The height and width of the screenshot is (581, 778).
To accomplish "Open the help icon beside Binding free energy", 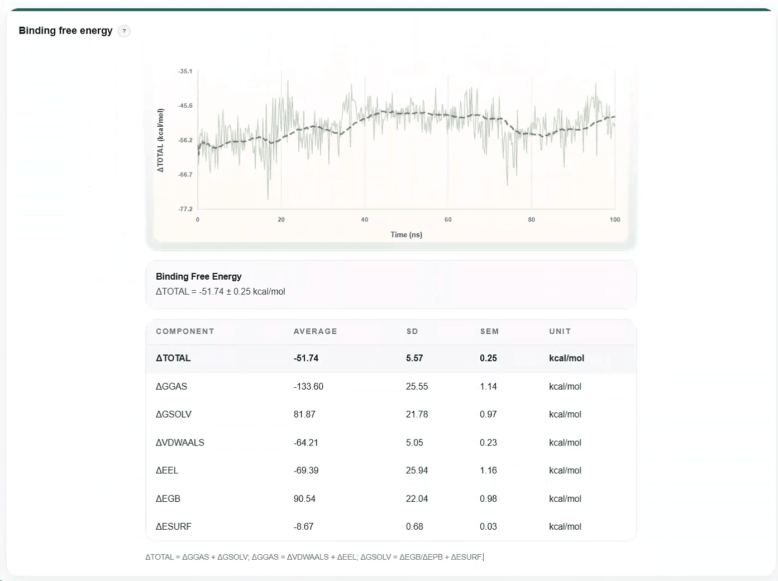I will tap(125, 31).
